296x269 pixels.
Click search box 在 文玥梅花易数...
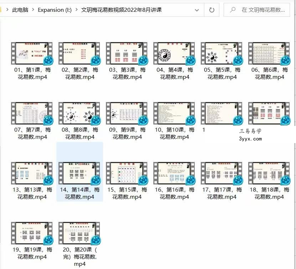[x=257, y=10]
